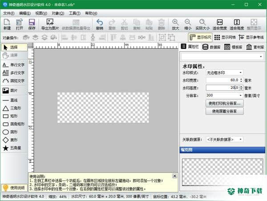Select the 三角形 triangle tool
The height and width of the screenshot is (201, 267).
point(14,108)
